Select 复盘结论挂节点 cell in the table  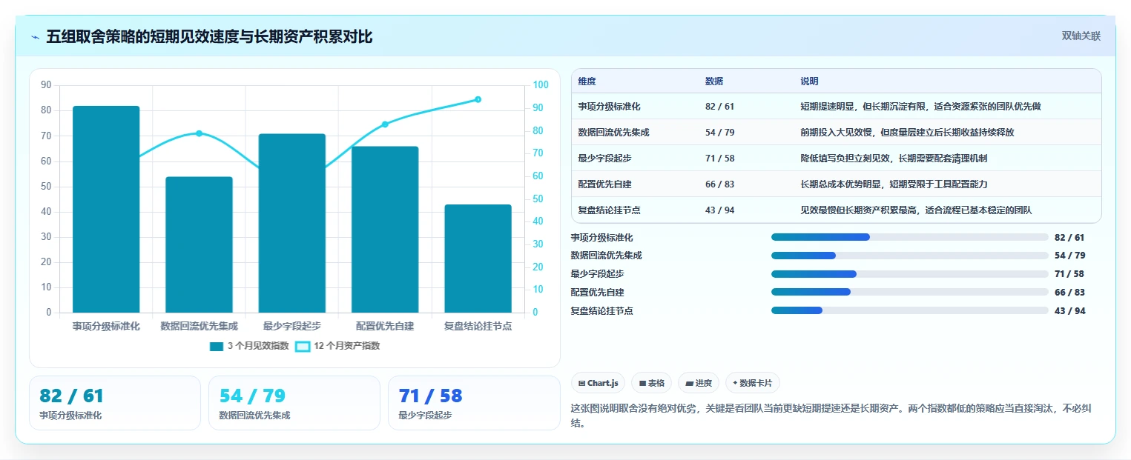(610, 210)
